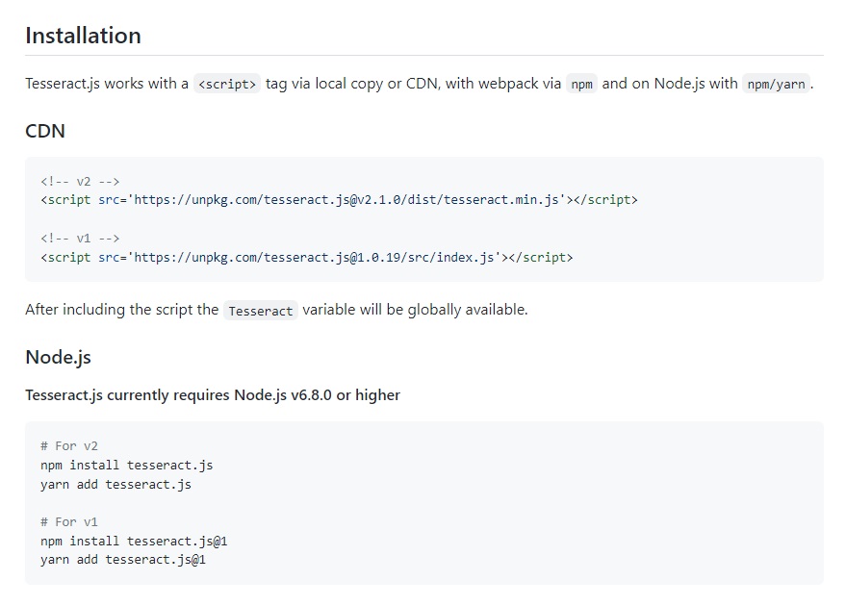Screen dimensions: 846x606
Task: Click the npm/yarn inline code label
Action: (x=776, y=84)
